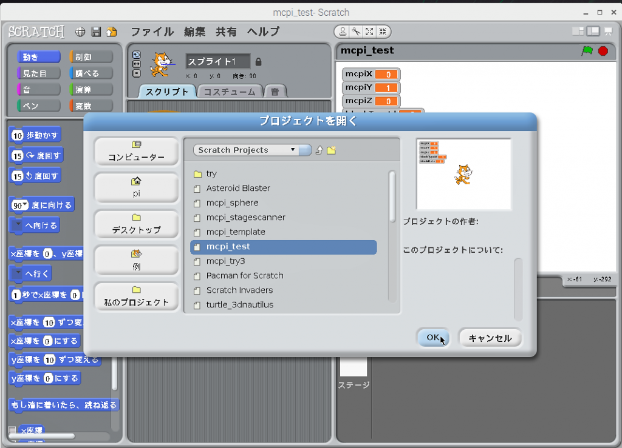Click the sprite name field スプライト1
The image size is (622, 448).
tap(218, 61)
